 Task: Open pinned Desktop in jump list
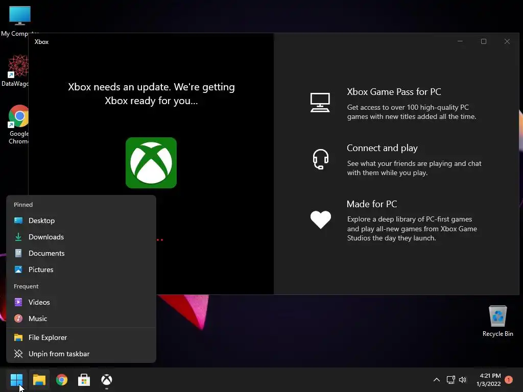81,220
